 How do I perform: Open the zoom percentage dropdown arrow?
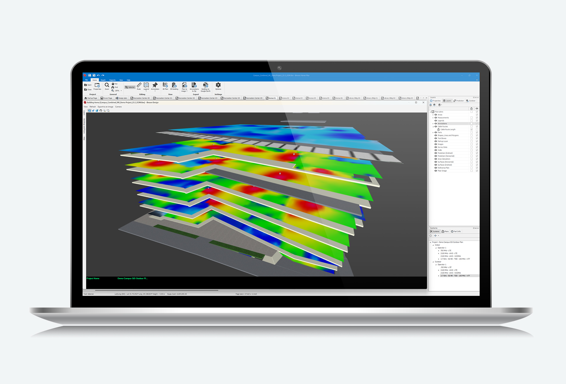click(x=121, y=91)
